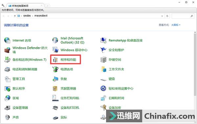197x124 pixels.
Task: Open 存储空间 drives icon
Action: (x=103, y=60)
